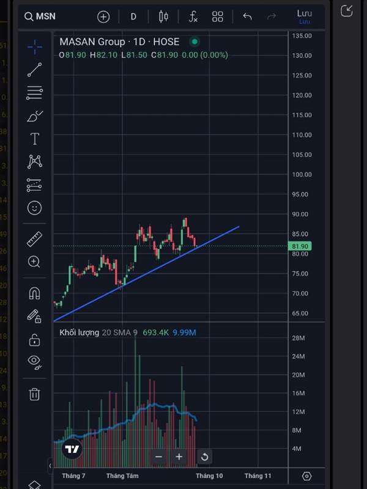Image resolution: width=367 pixels, height=489 pixels.
Task: Toggle lock all drawing tools
Action: [x=34, y=340]
